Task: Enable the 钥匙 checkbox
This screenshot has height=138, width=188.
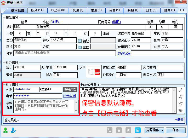Action: 80,41
